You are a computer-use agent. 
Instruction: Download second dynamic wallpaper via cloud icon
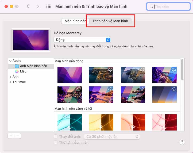110,70
